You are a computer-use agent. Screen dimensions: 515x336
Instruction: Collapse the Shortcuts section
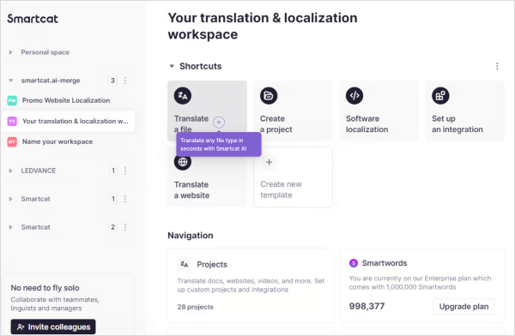172,66
